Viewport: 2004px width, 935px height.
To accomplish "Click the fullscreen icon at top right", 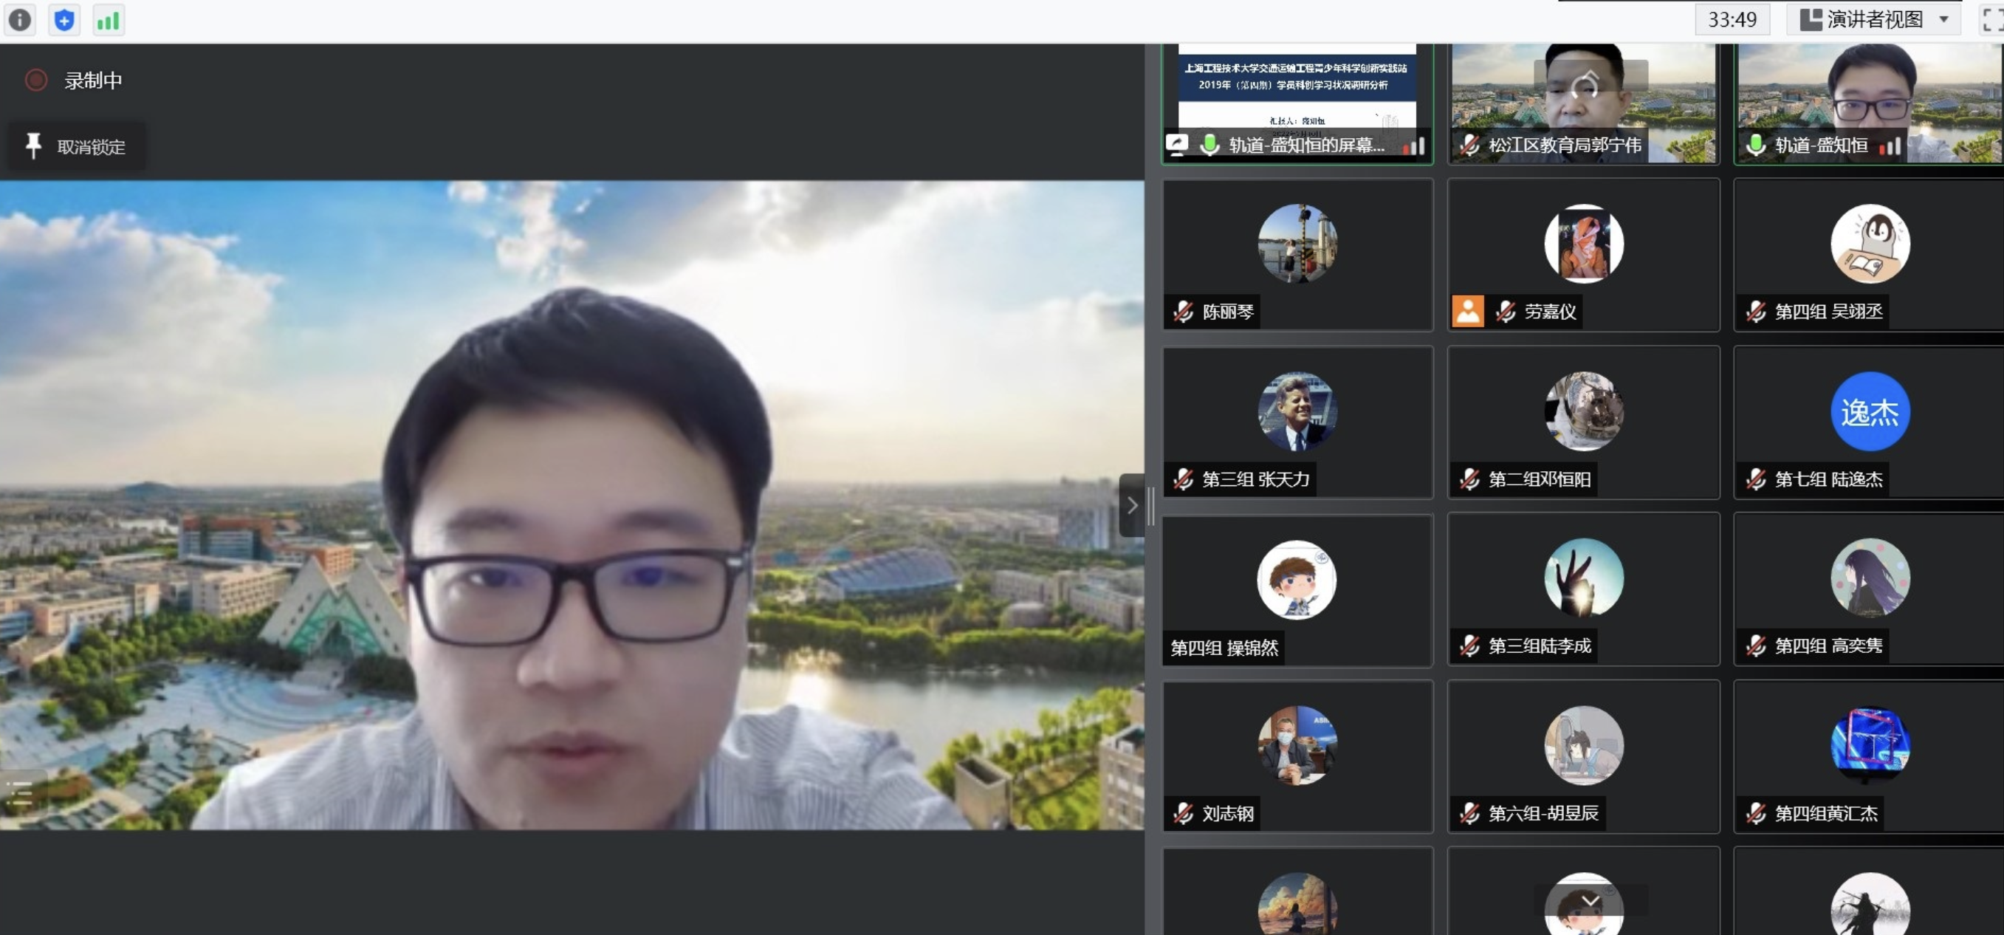I will click(1992, 19).
